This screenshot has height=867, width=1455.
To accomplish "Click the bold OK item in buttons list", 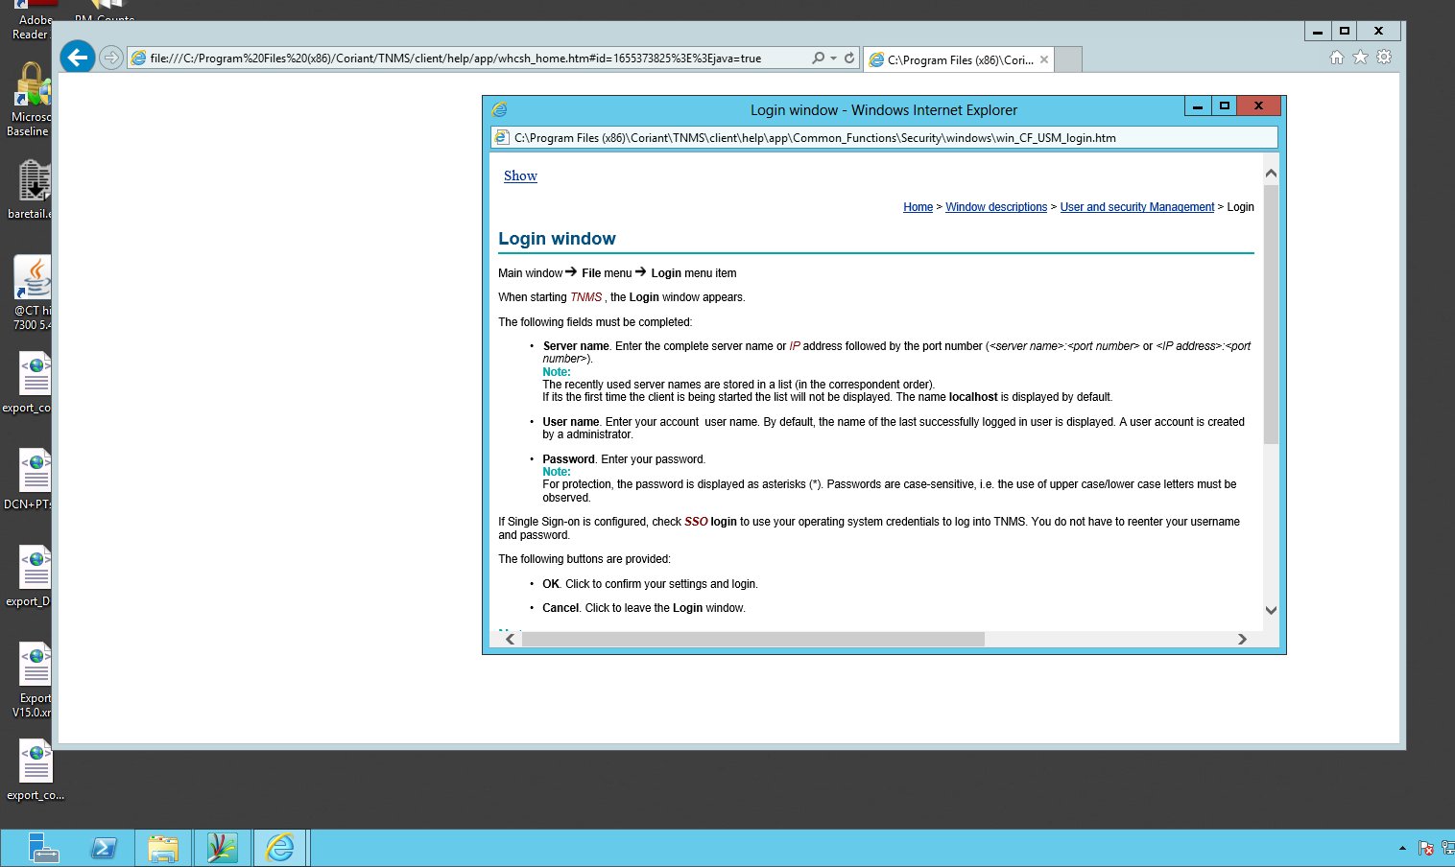I will point(551,584).
